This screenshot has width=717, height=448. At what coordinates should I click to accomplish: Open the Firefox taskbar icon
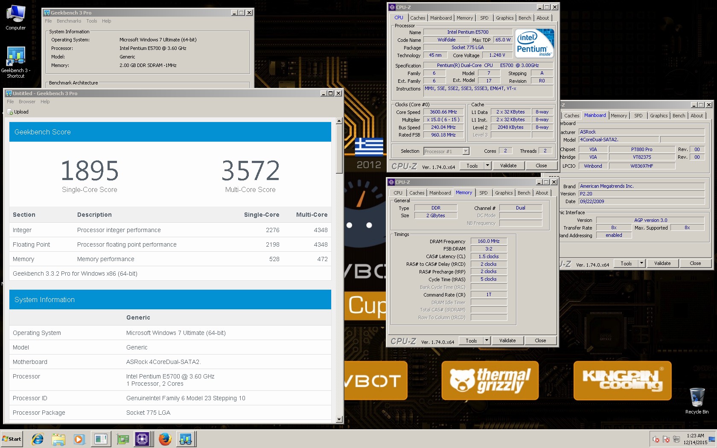[x=165, y=439]
